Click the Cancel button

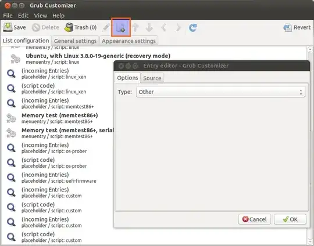tap(255, 219)
